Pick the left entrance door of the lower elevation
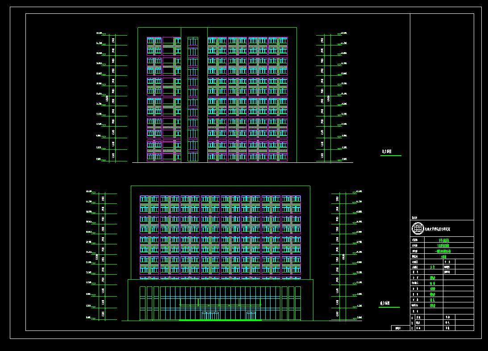Viewport: 488px width, 351px height. pyautogui.click(x=210, y=316)
